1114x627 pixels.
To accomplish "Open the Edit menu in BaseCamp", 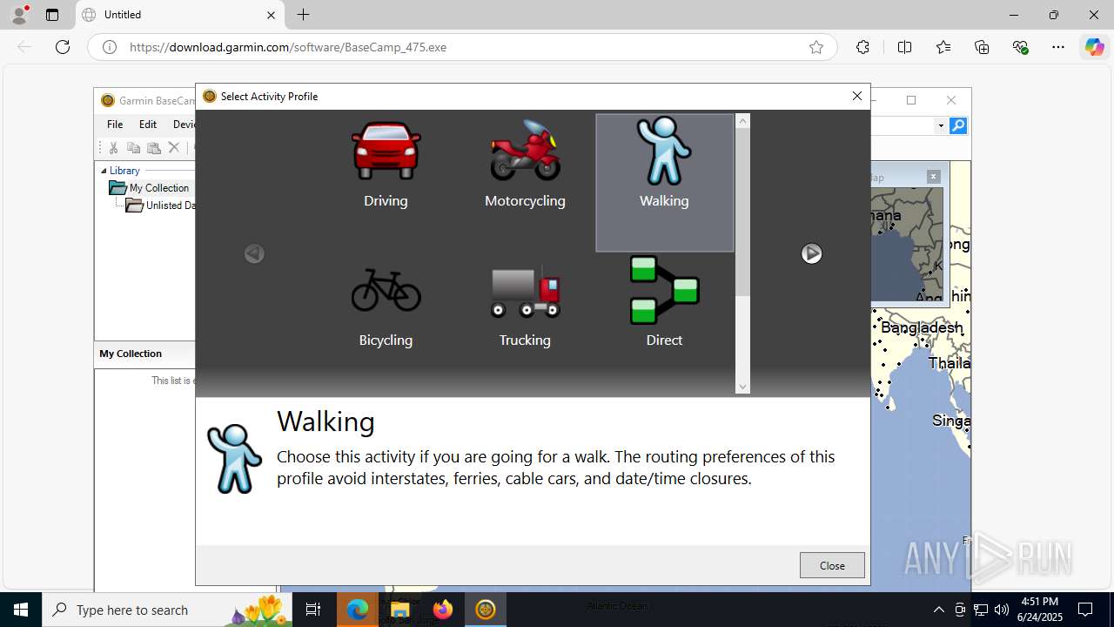I will click(x=148, y=125).
